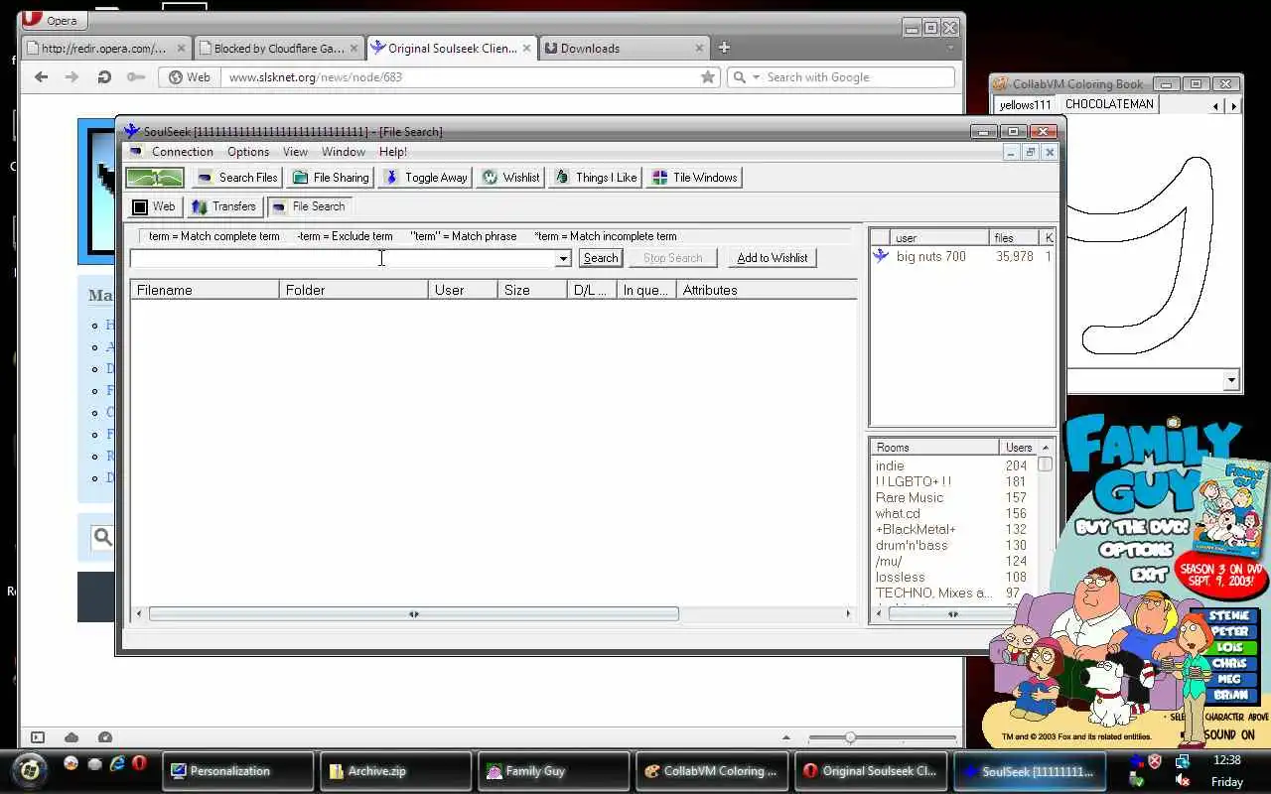Sort results by Folder column

click(x=353, y=290)
